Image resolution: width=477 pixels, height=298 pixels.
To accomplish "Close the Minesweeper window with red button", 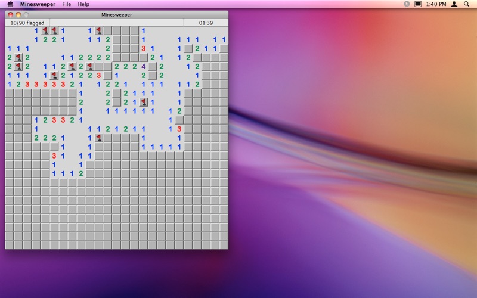I will (x=10, y=14).
